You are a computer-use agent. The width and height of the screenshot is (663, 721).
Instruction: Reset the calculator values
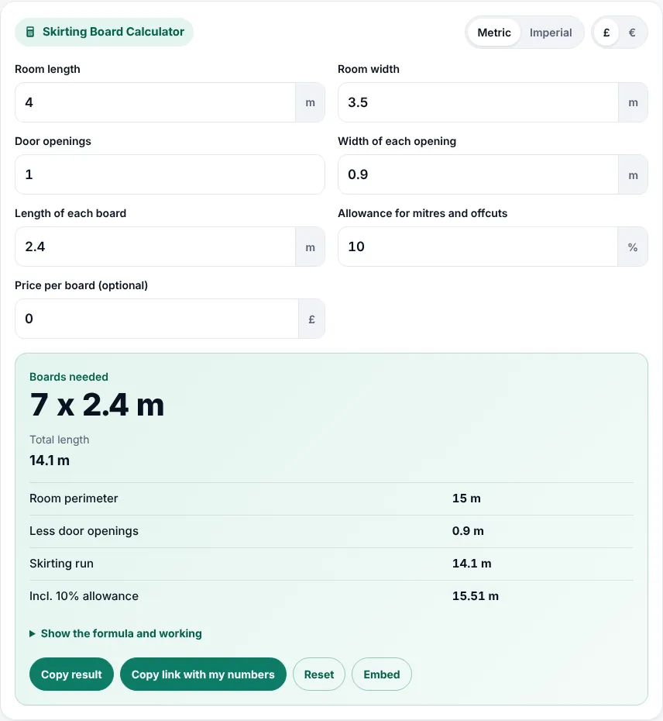point(319,674)
